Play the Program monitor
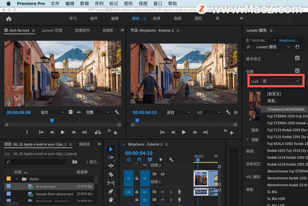 184,132
